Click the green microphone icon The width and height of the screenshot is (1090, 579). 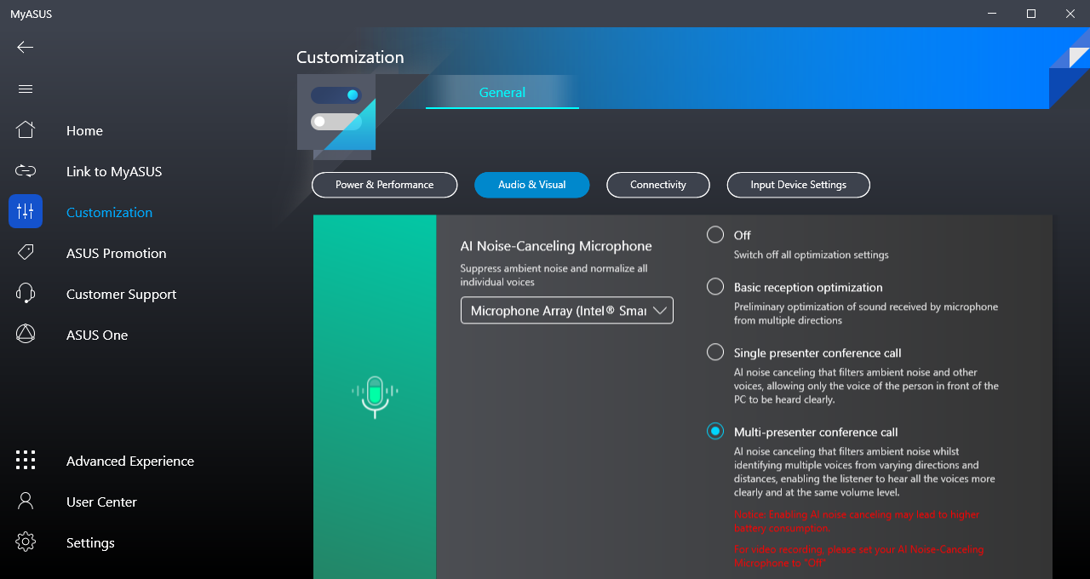point(375,397)
